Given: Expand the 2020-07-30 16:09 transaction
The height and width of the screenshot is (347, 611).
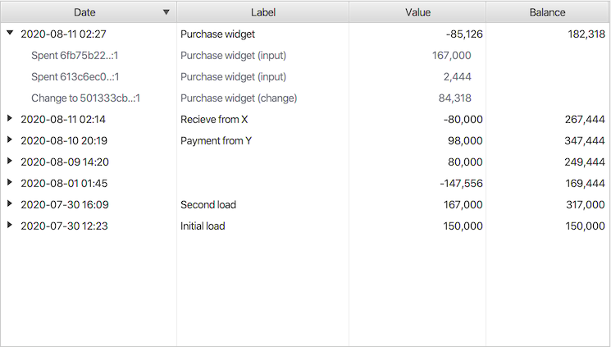Looking at the screenshot, I should (x=10, y=204).
